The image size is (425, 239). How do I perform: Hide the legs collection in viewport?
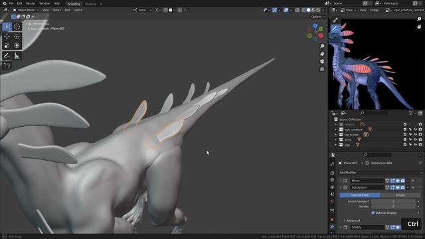[415, 145]
